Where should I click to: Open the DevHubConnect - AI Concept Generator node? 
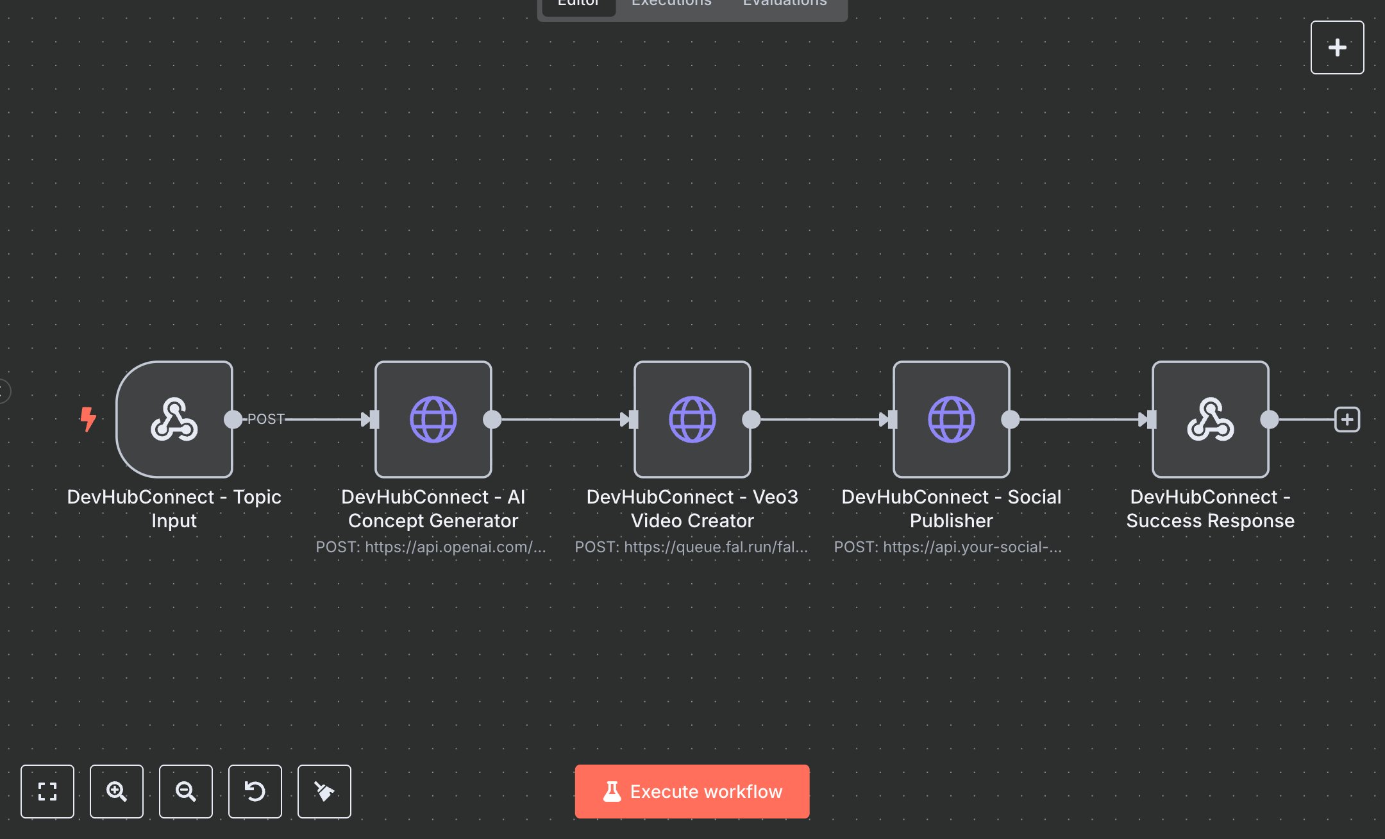coord(433,419)
